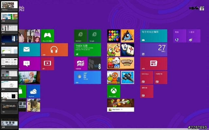Open the Mail tile with envelope icon
The width and height of the screenshot is (209, 130).
coord(29,50)
